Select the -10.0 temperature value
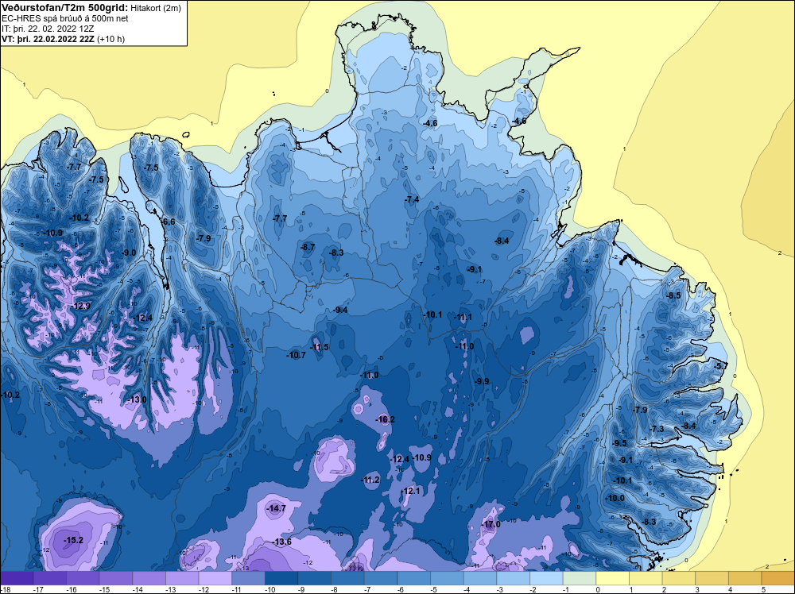The width and height of the screenshot is (795, 594). point(615,498)
